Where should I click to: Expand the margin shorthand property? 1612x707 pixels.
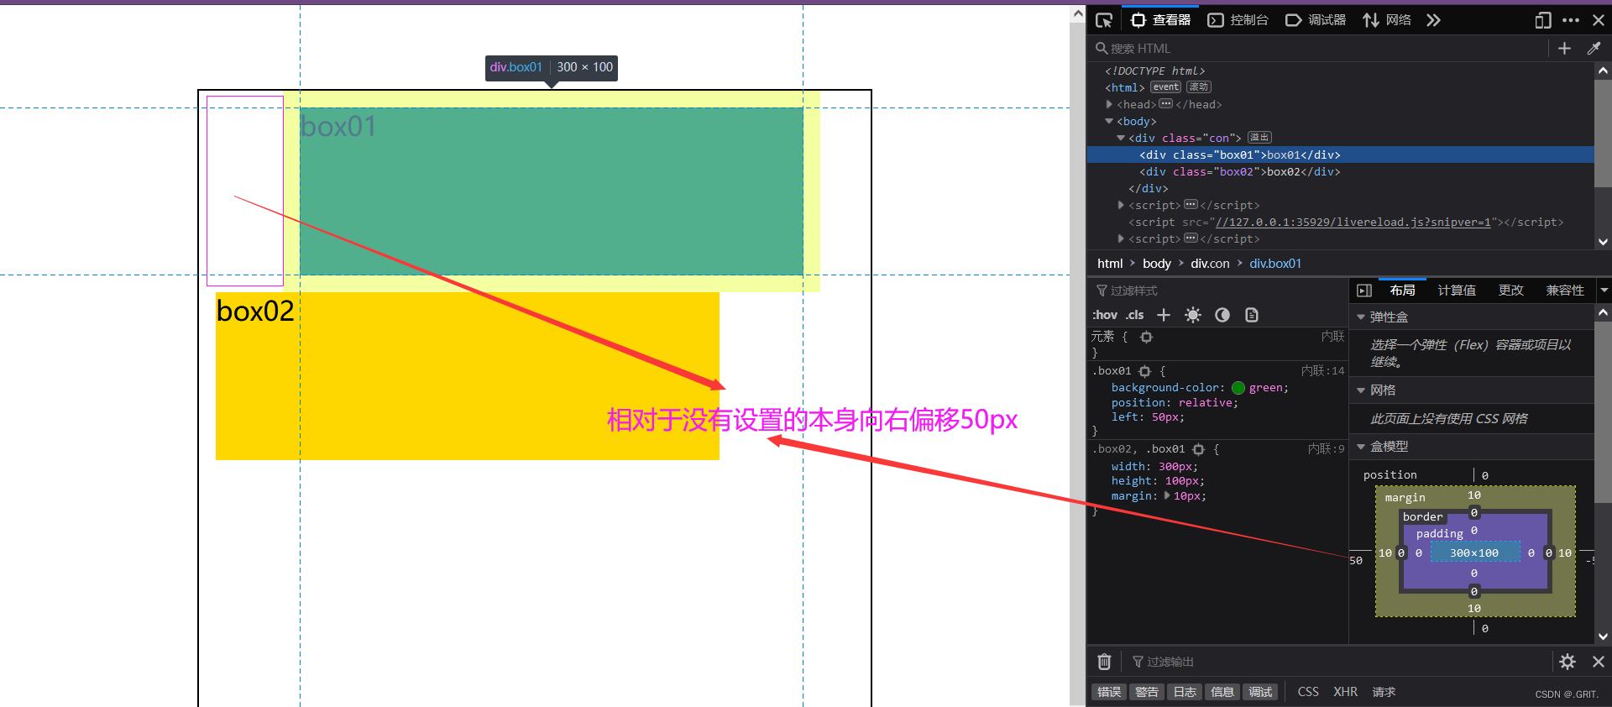click(1167, 496)
